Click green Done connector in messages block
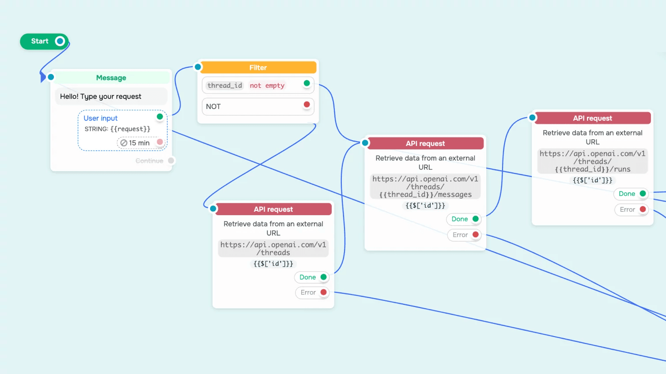This screenshot has width=666, height=374. pyautogui.click(x=476, y=219)
